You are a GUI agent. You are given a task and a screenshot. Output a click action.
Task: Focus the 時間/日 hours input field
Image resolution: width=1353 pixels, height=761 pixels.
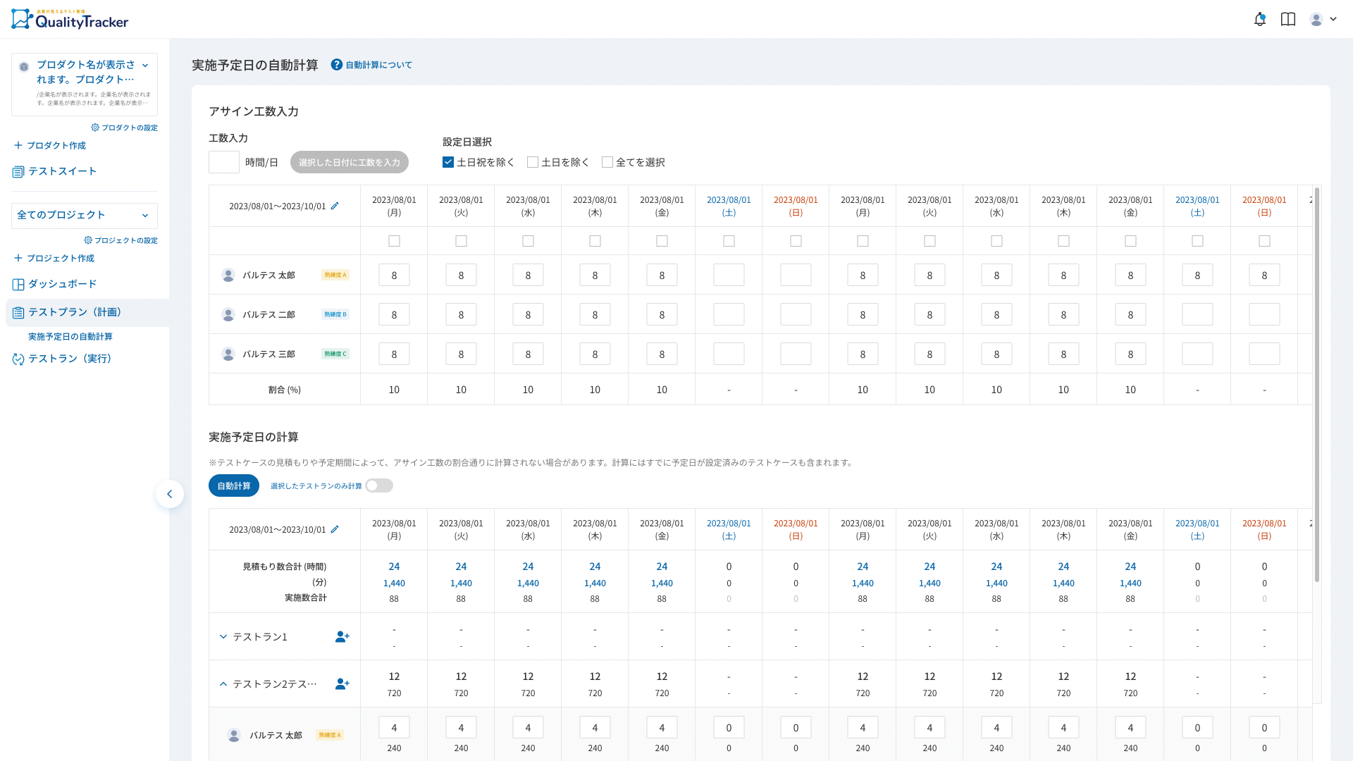pyautogui.click(x=224, y=162)
